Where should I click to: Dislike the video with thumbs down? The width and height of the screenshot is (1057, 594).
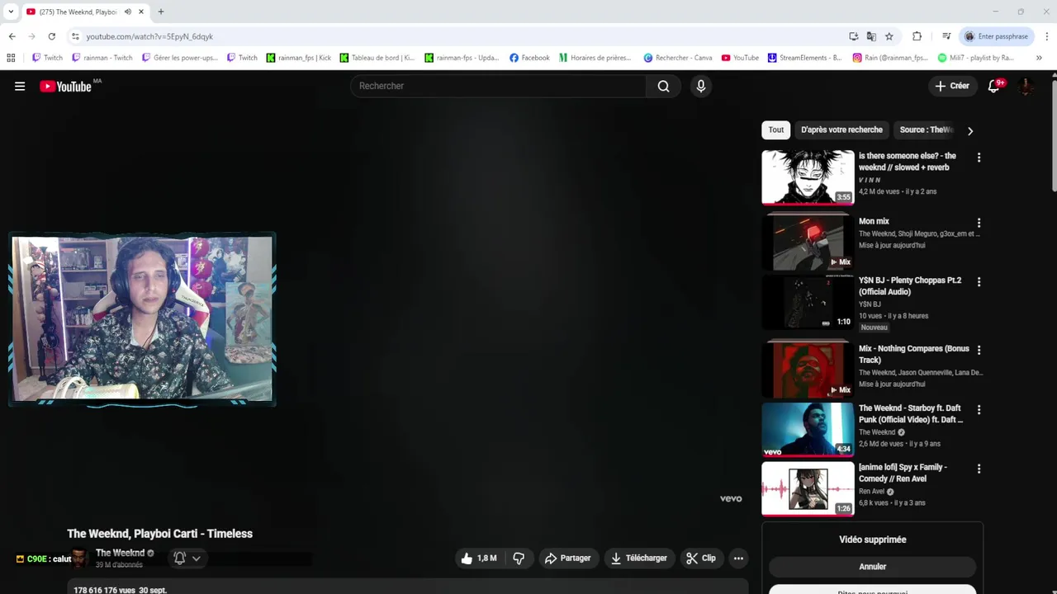coord(519,559)
